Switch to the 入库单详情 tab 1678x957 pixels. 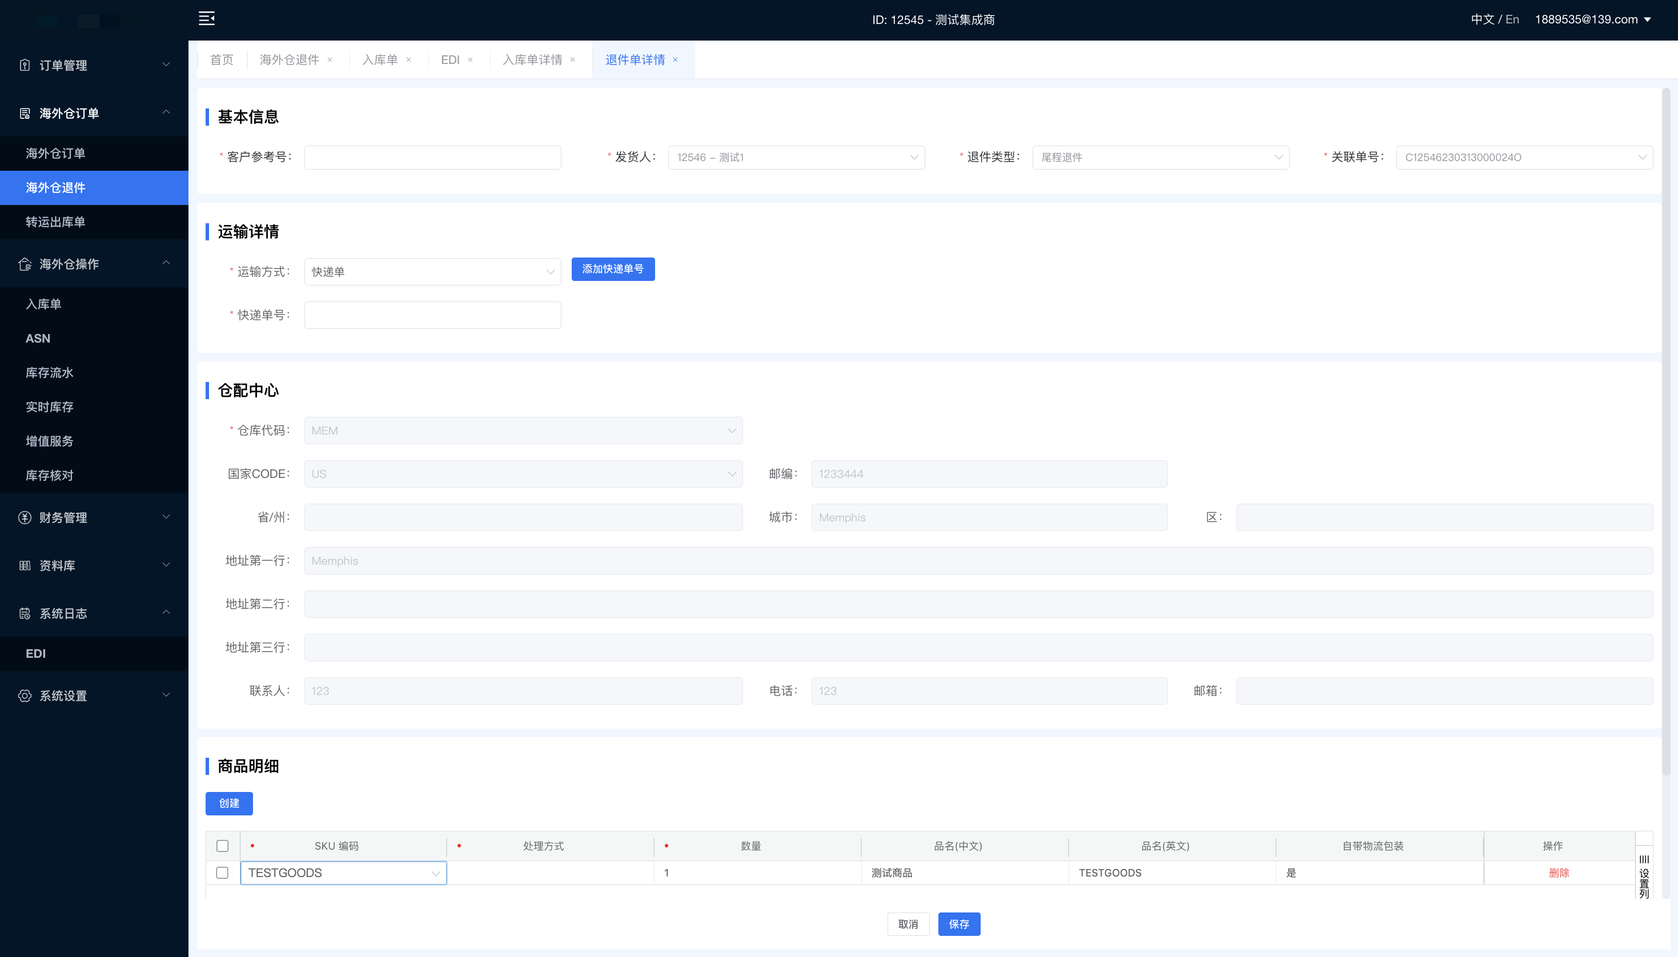(x=532, y=60)
